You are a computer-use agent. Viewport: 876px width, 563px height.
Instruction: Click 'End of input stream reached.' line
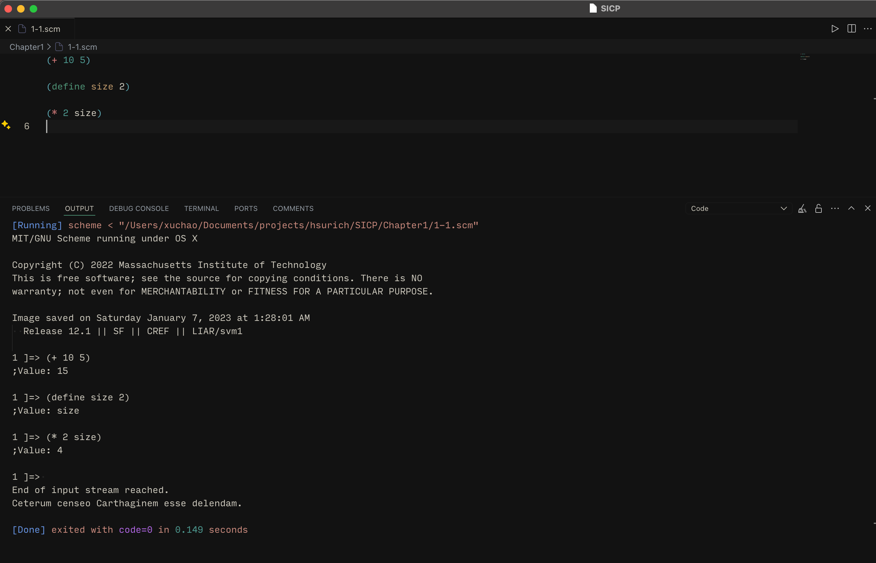tap(90, 490)
